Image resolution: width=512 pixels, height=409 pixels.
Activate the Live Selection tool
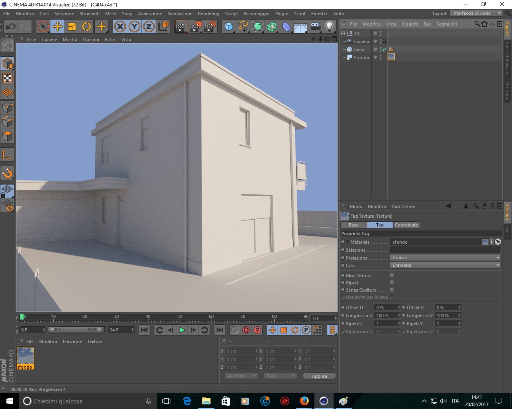coord(43,27)
